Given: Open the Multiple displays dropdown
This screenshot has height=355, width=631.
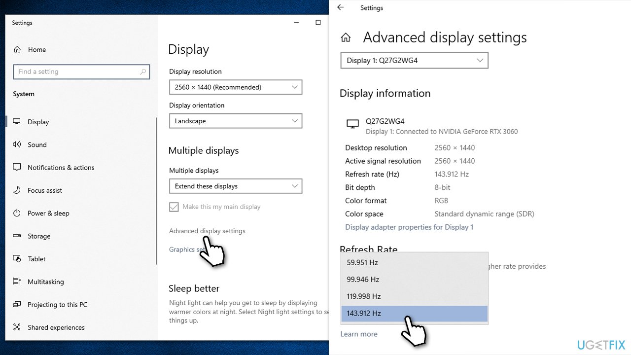Looking at the screenshot, I should (x=235, y=186).
